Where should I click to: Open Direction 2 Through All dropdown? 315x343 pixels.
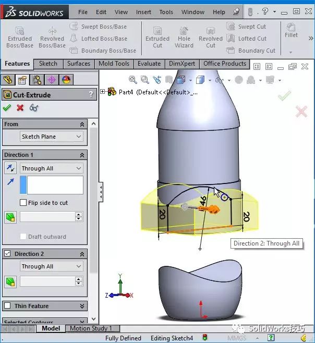(52, 266)
